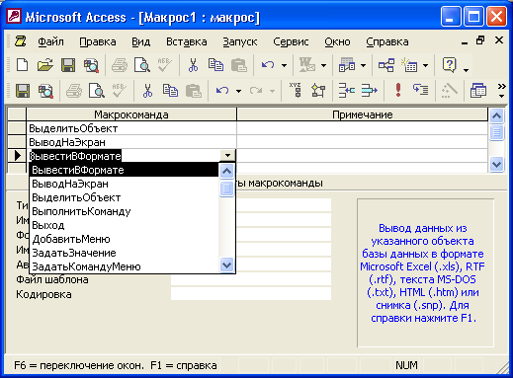Expand the New Object dropdown arrow

426,65
